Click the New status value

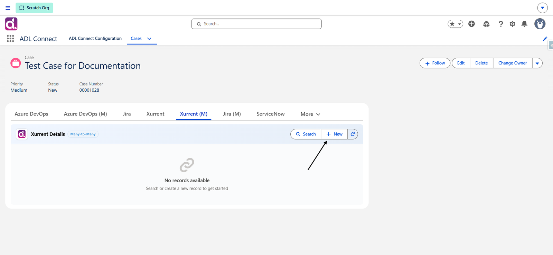coord(53,90)
